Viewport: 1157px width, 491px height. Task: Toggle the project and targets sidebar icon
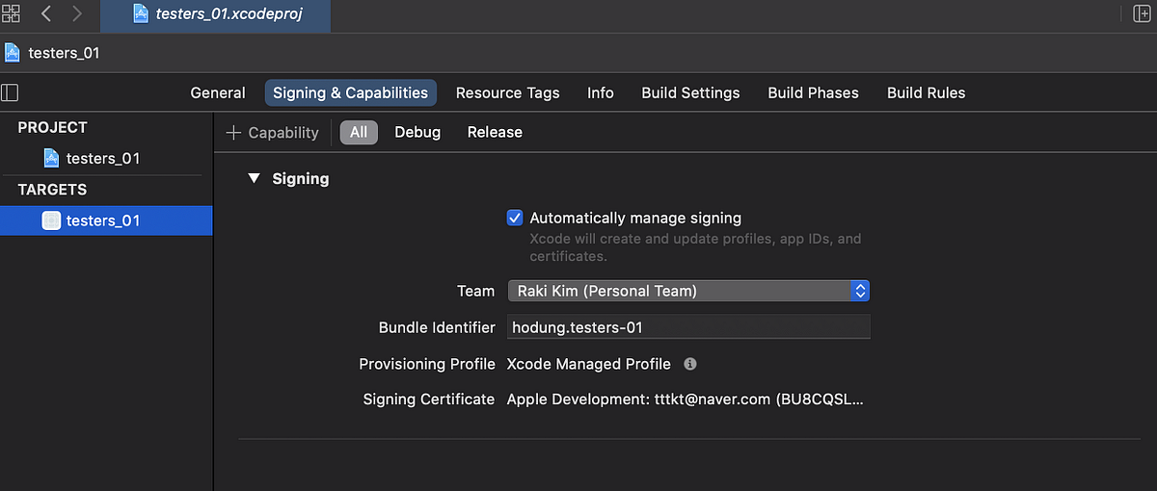coord(10,92)
